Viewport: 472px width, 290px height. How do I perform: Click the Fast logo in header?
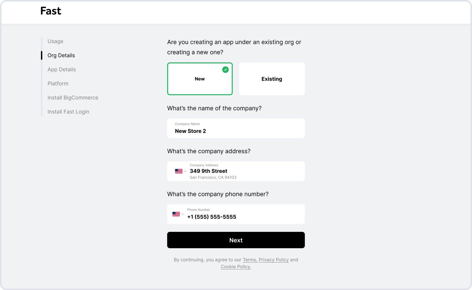(51, 11)
